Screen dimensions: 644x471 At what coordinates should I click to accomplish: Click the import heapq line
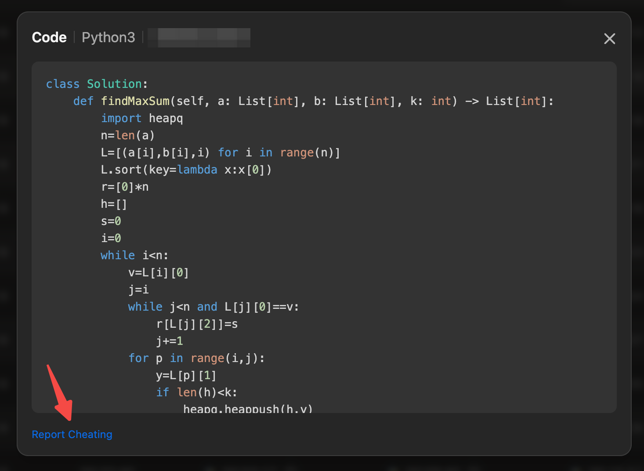click(142, 118)
